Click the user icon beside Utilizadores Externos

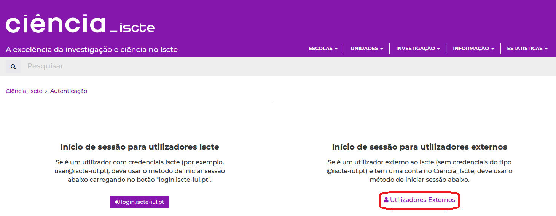386,200
